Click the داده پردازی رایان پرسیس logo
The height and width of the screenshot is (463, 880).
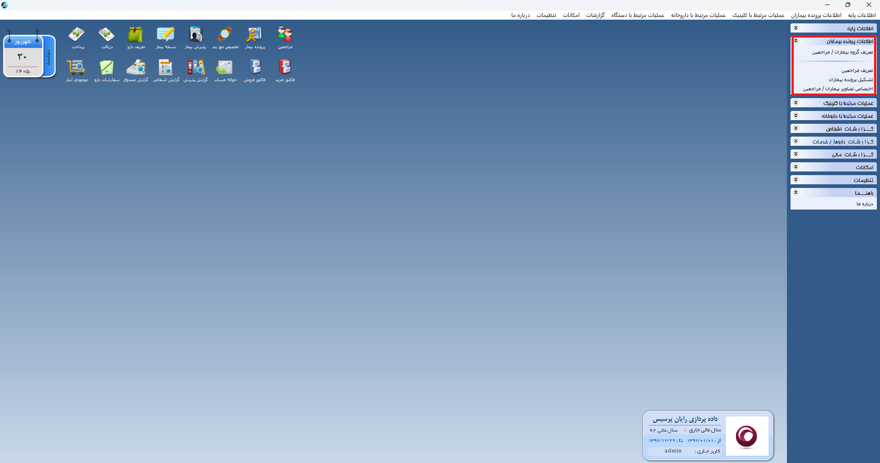pos(747,436)
